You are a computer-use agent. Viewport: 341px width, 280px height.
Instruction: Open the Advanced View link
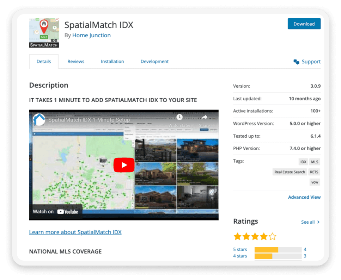click(x=304, y=197)
